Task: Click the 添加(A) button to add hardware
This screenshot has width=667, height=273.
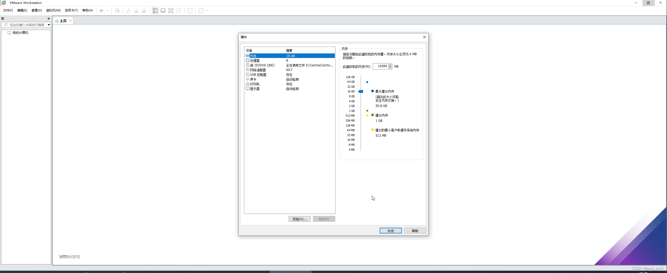Action: pyautogui.click(x=299, y=219)
